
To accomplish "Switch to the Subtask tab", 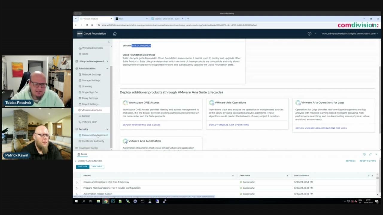I will coord(83,167).
